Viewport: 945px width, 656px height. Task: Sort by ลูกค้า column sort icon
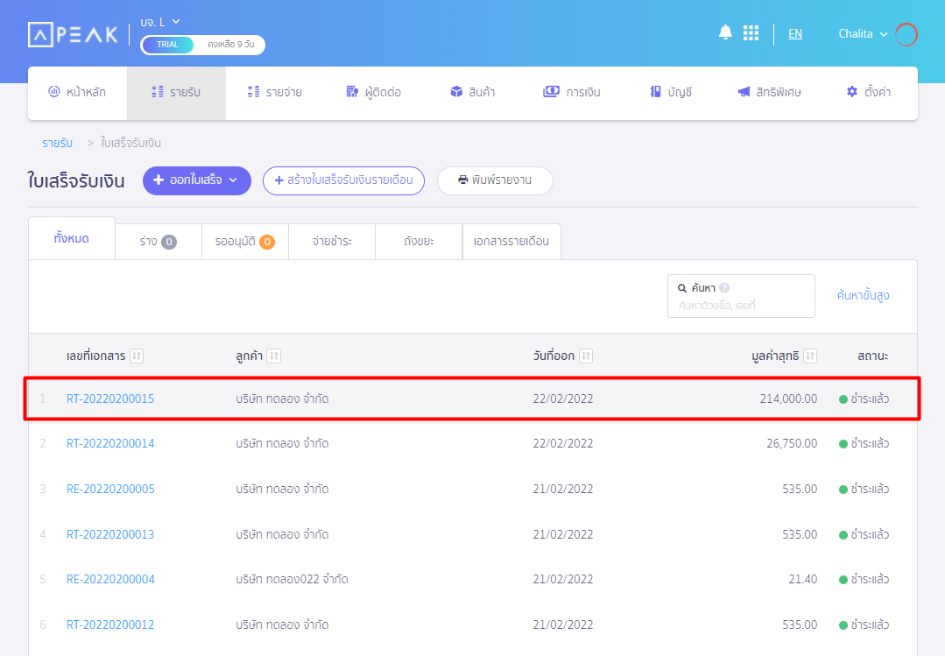273,356
